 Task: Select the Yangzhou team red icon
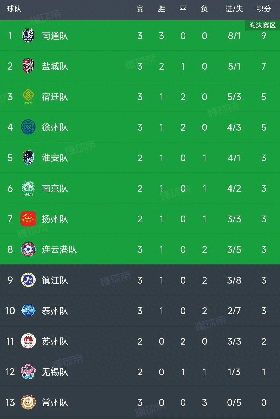(28, 219)
